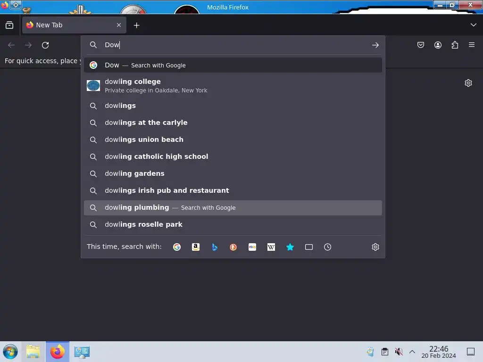Screen dimensions: 483x362
Task: Choose dowling college suggestion
Action: coord(233,86)
